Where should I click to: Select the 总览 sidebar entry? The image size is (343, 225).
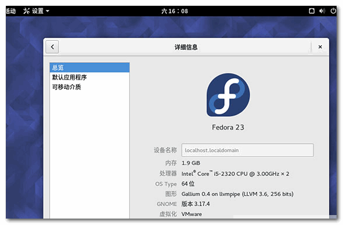[89, 67]
